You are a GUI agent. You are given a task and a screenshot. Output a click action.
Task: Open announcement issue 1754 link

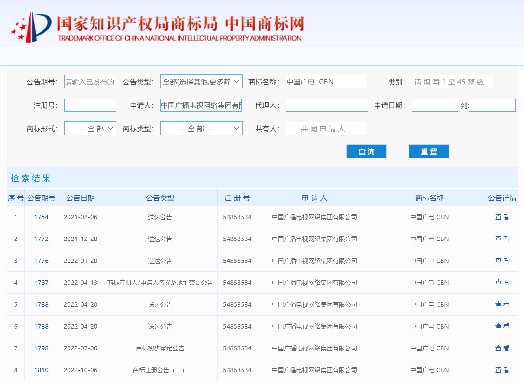(41, 217)
